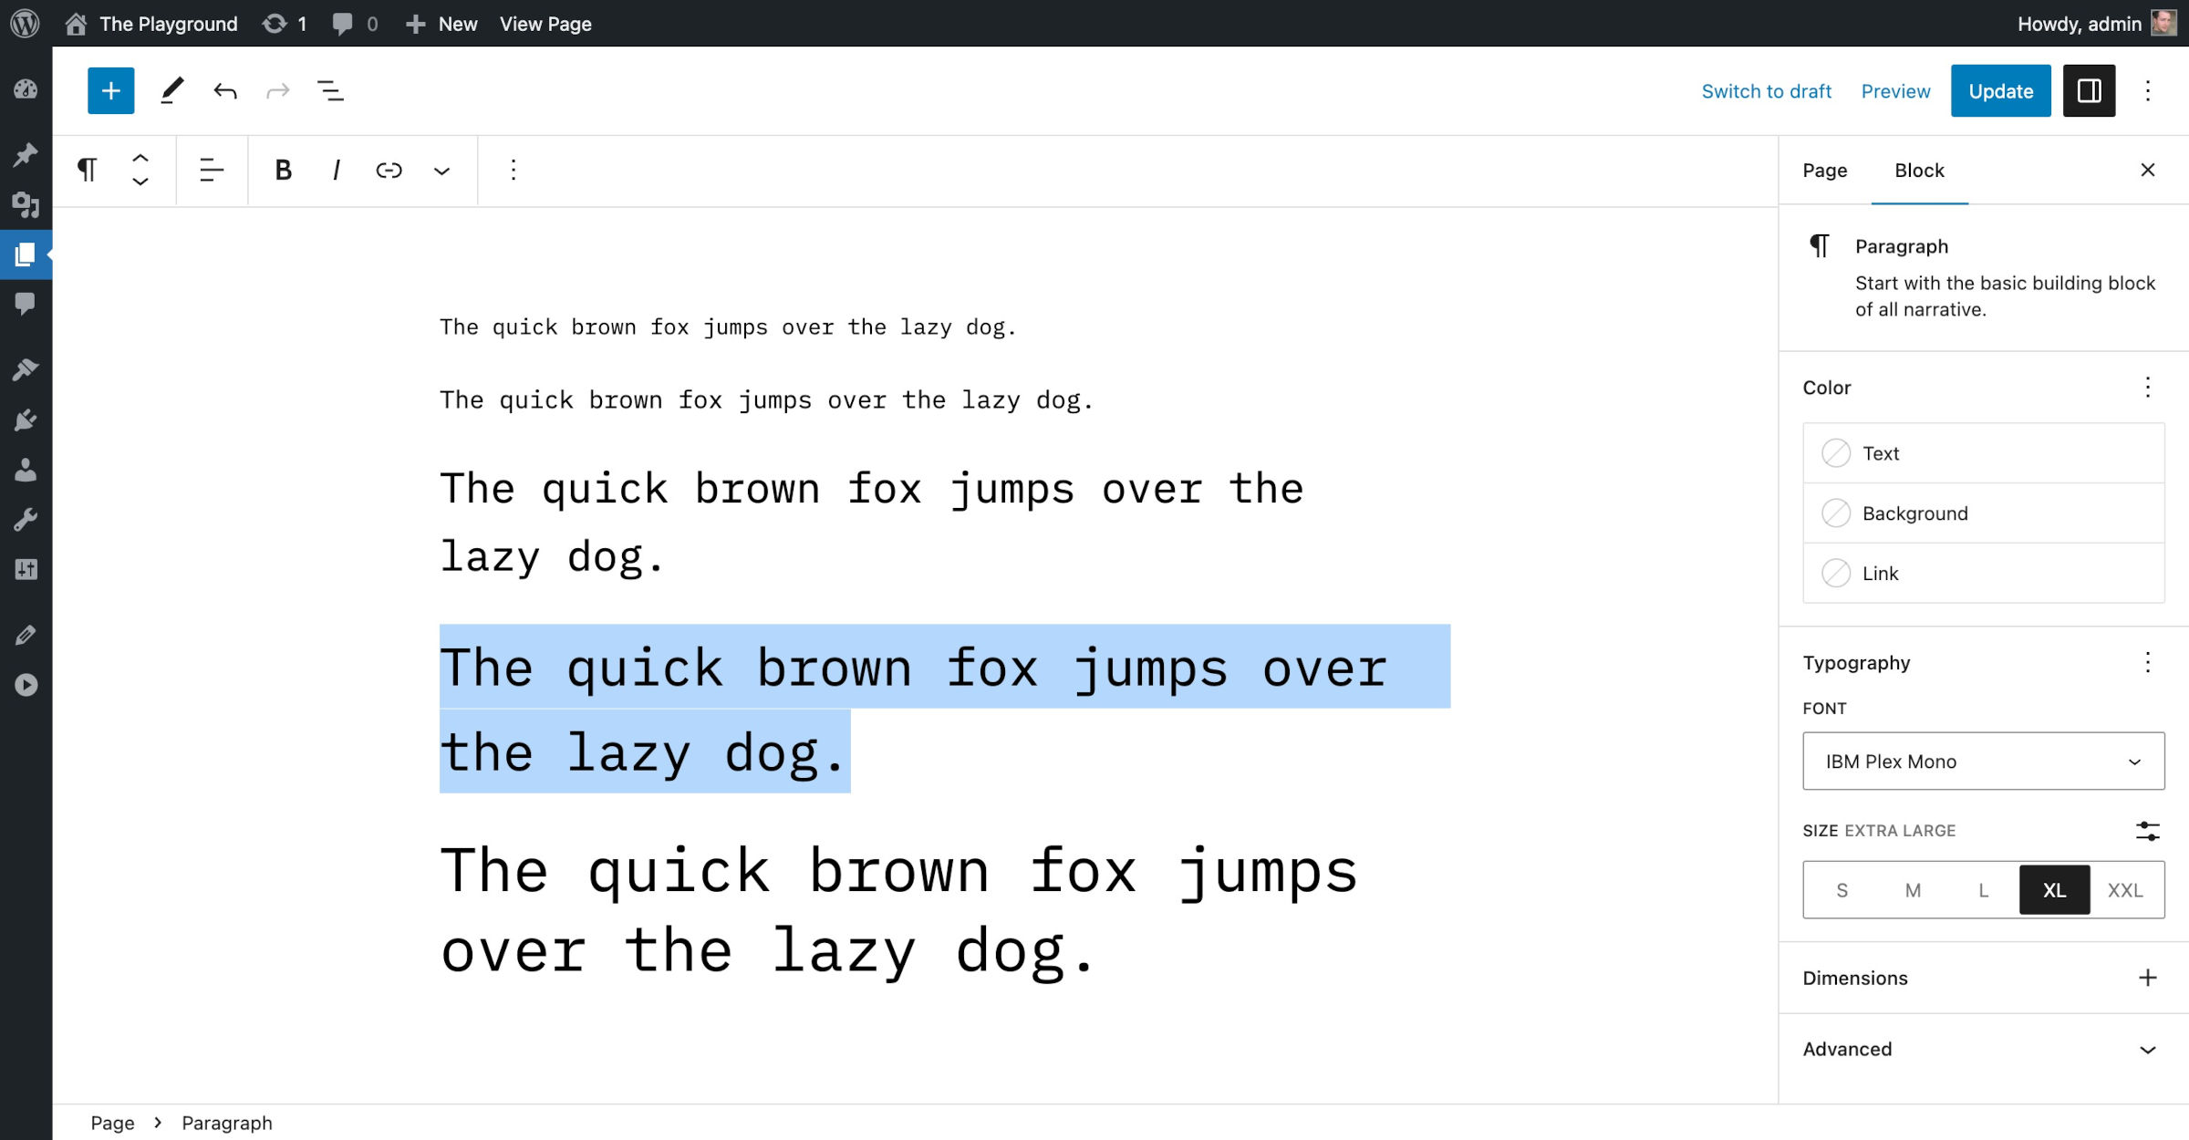Viewport: 2189px width, 1140px height.
Task: Open the Link color picker
Action: 1983,574
